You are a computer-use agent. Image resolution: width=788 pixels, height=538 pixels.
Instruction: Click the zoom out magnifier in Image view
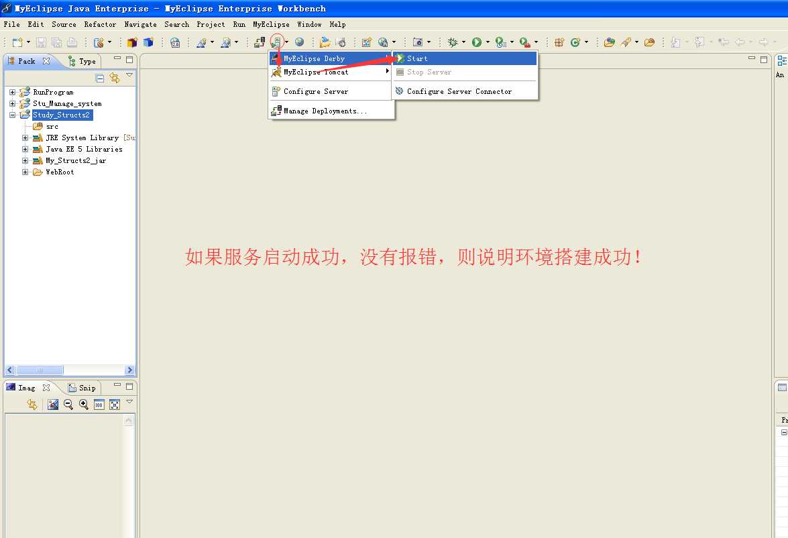click(68, 405)
